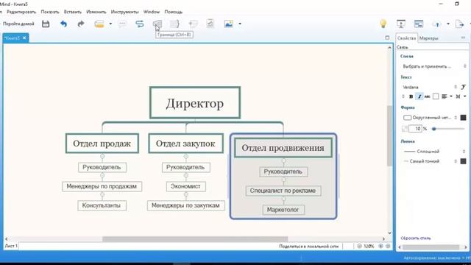Viewport: 471px width, 265px height.
Task: Open the topic insert options arrow
Action: [110, 24]
